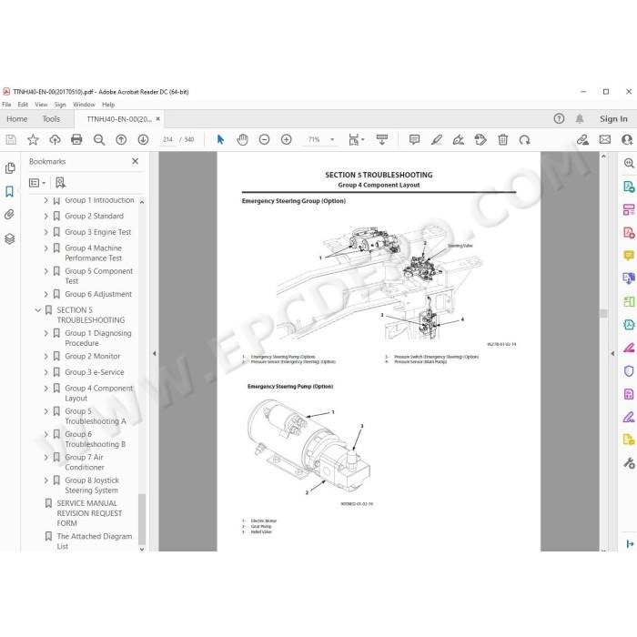Click the stamp tool icon
The width and height of the screenshot is (637, 637).
(x=480, y=140)
